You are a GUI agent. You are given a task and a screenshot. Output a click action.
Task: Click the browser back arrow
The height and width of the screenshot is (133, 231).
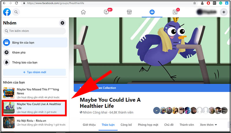pyautogui.click(x=4, y=3)
